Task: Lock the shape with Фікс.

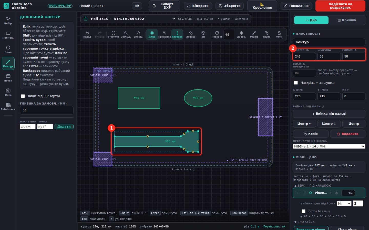Action: pyautogui.click(x=279, y=34)
